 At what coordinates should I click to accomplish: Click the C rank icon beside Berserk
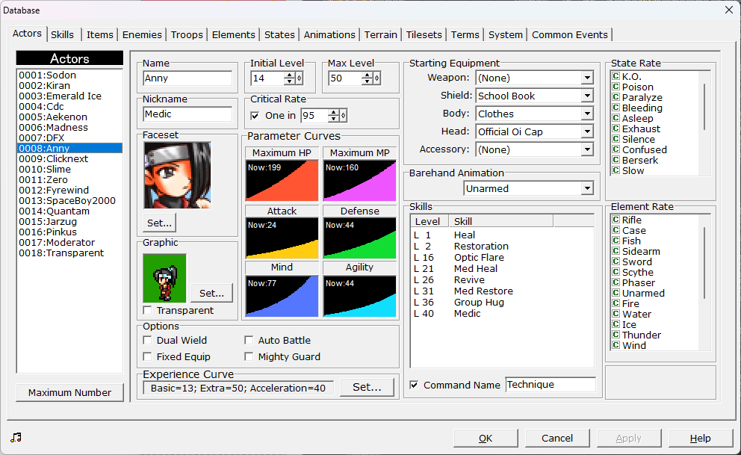[x=616, y=161]
